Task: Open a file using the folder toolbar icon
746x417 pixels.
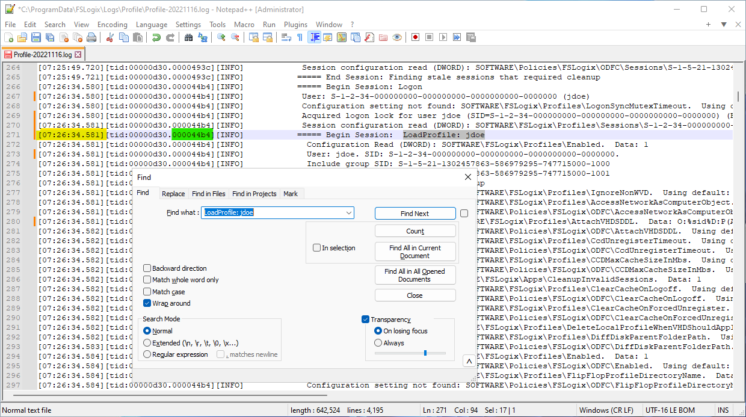Action: click(22, 37)
